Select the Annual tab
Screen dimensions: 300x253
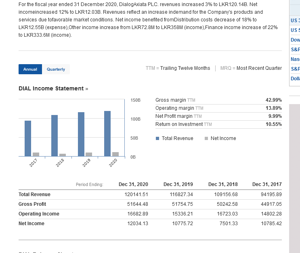pyautogui.click(x=30, y=69)
